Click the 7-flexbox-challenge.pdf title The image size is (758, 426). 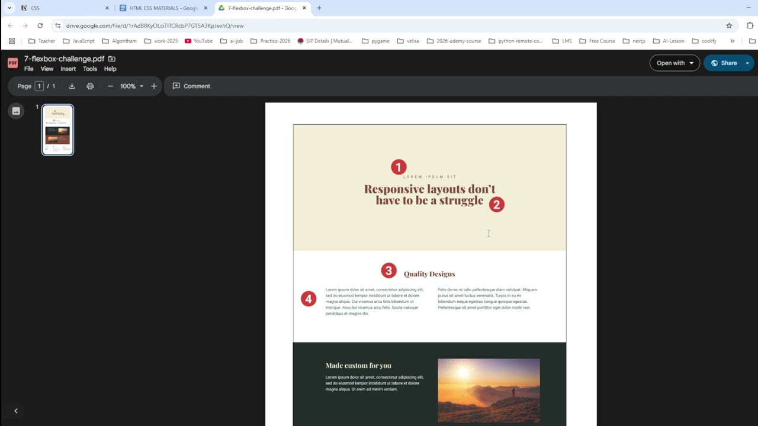[x=64, y=59]
